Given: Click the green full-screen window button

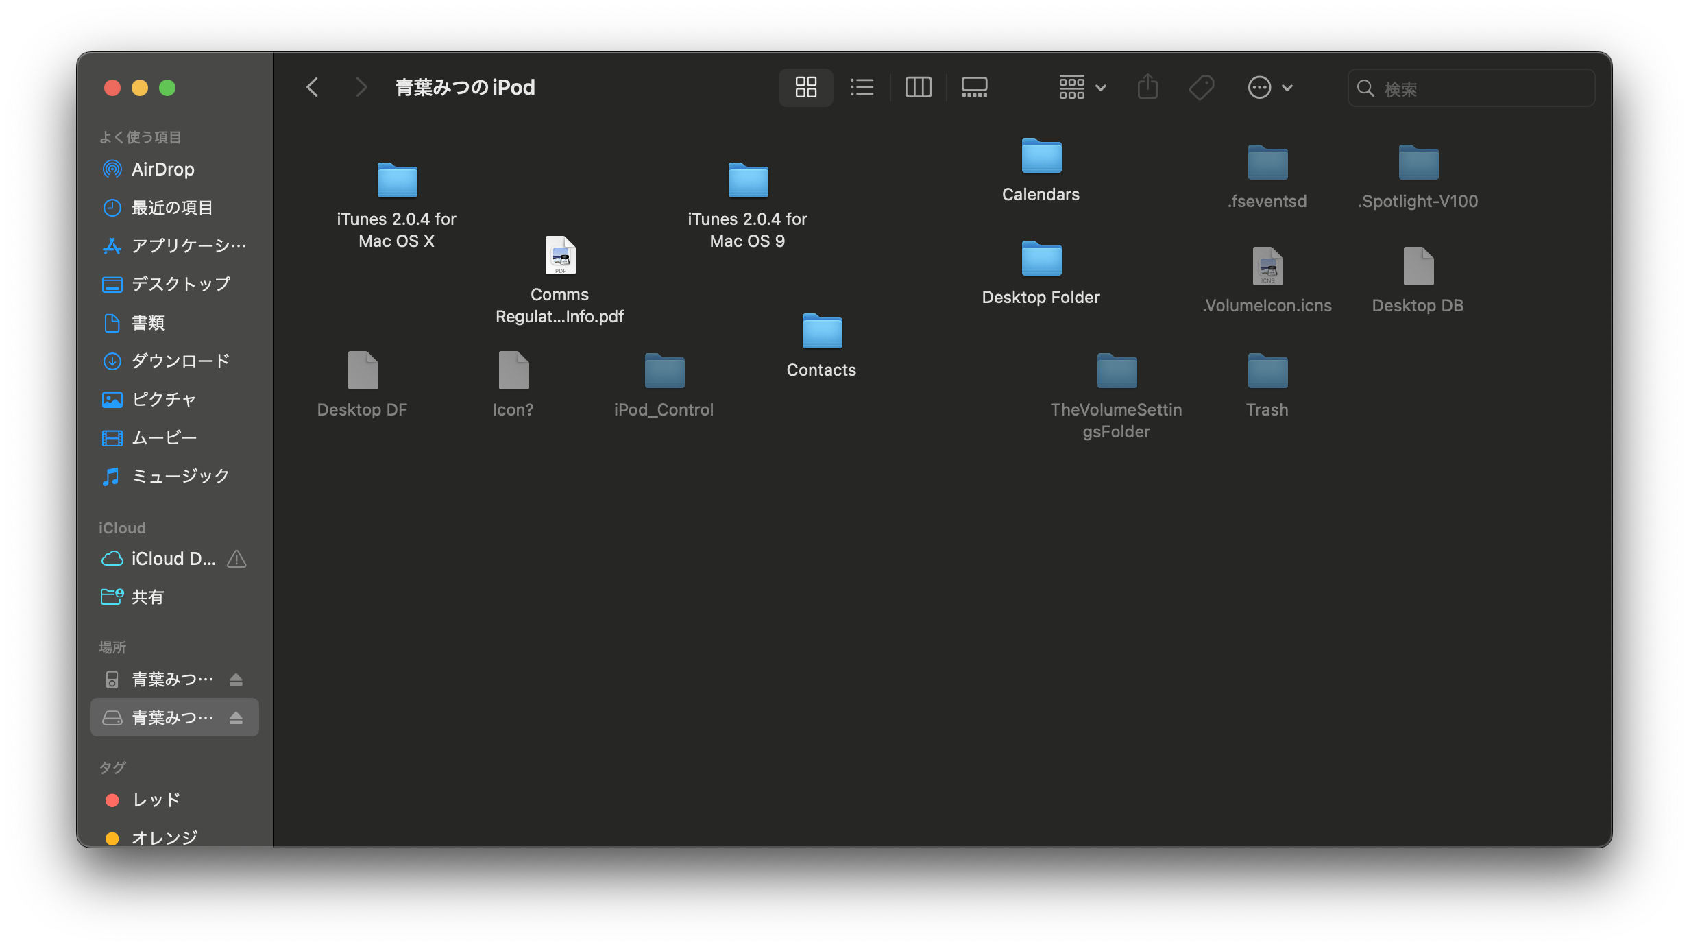Looking at the screenshot, I should (x=167, y=88).
